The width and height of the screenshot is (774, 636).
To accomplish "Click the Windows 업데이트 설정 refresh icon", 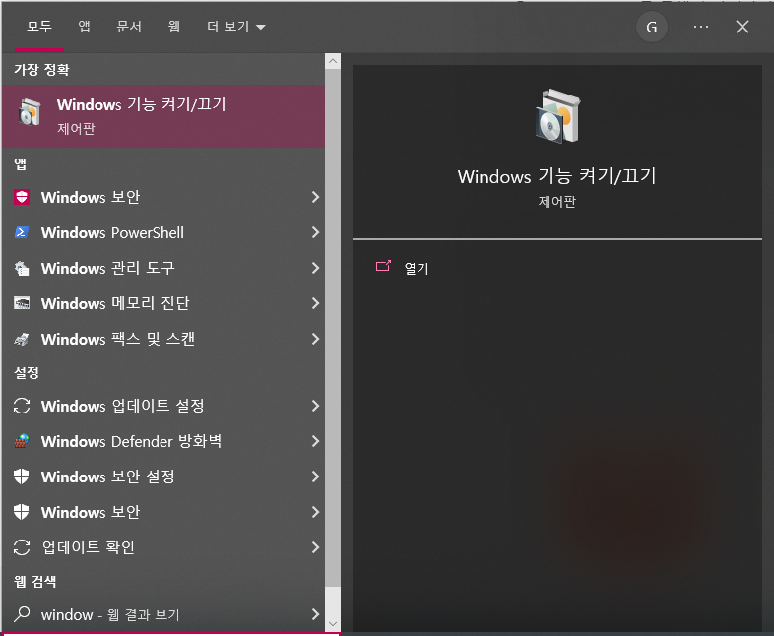I will tap(22, 406).
